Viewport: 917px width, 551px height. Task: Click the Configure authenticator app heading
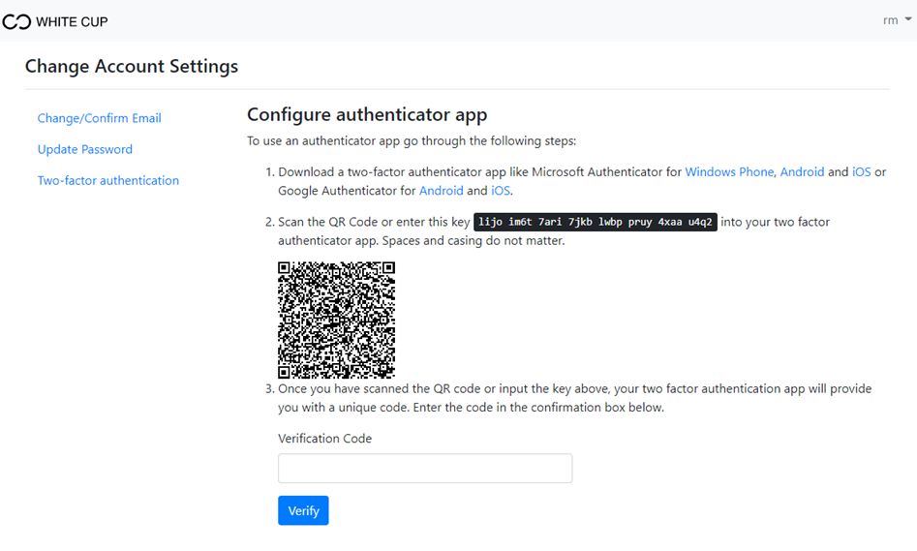pyautogui.click(x=367, y=114)
